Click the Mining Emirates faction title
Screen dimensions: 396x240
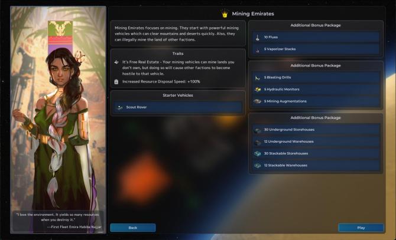tap(253, 14)
